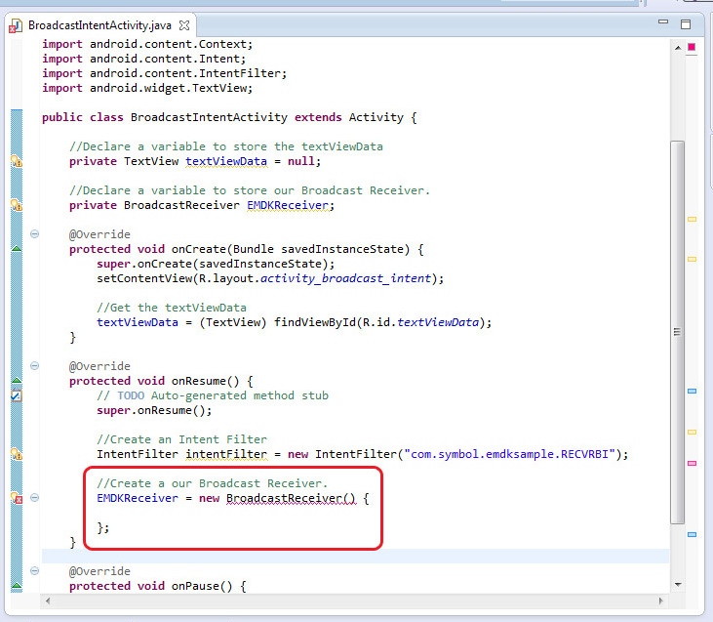Collapse the onResume method fold
713x622 pixels.
[35, 366]
